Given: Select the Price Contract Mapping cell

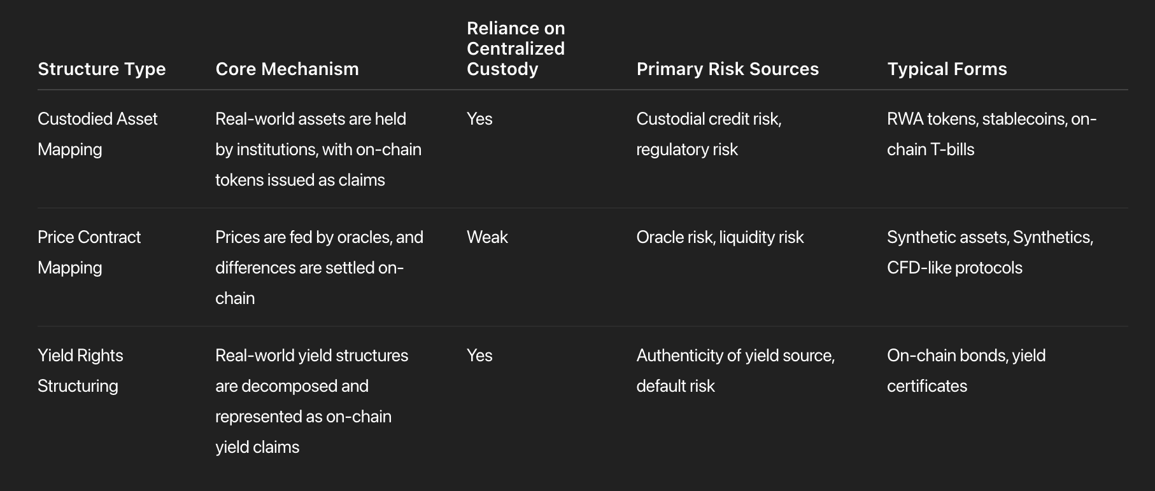Looking at the screenshot, I should (x=89, y=252).
